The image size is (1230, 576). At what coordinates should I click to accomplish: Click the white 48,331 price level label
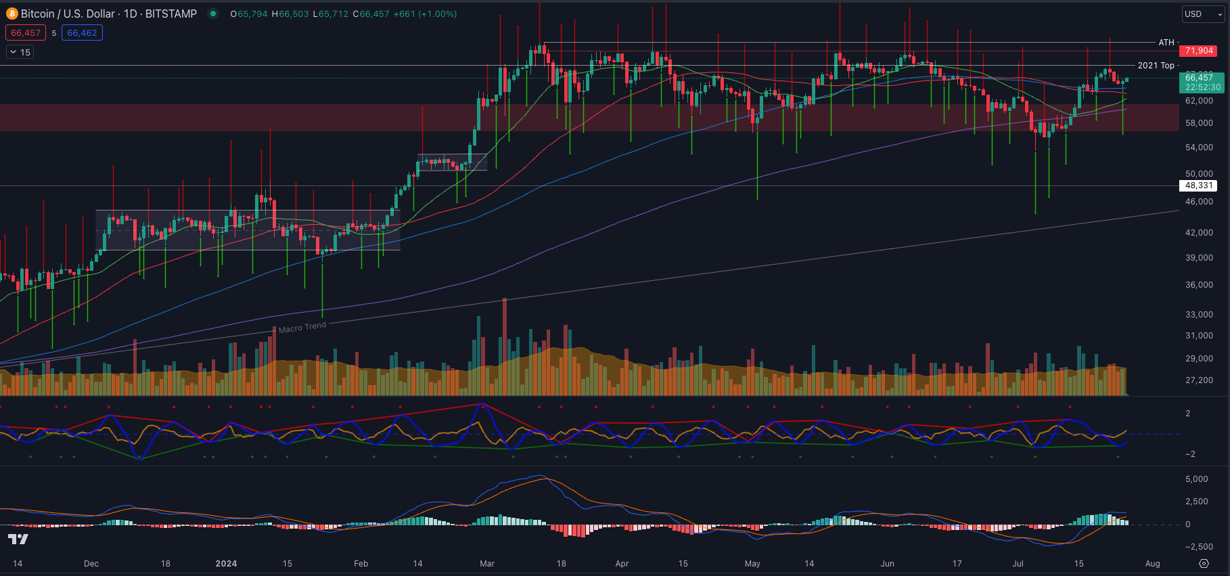[1199, 185]
